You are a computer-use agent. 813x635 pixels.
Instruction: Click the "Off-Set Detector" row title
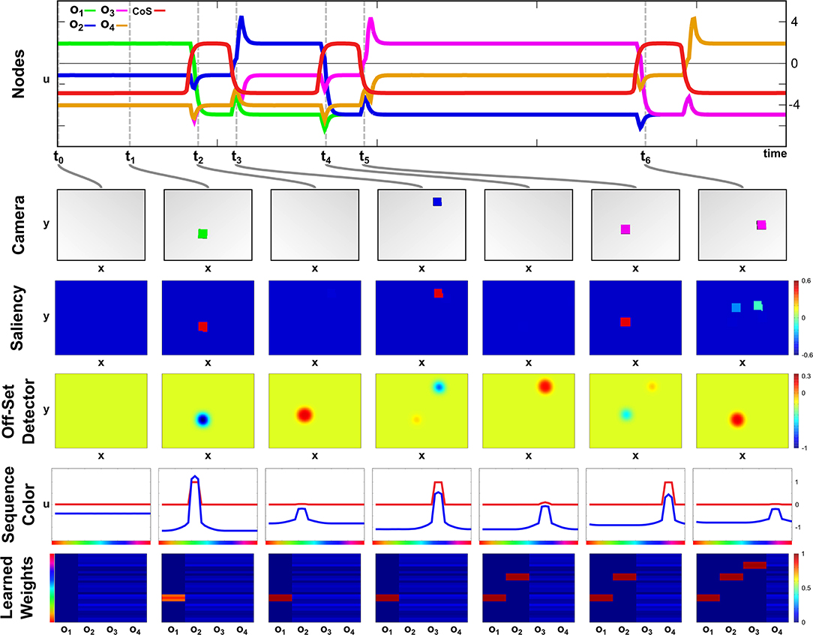point(18,411)
